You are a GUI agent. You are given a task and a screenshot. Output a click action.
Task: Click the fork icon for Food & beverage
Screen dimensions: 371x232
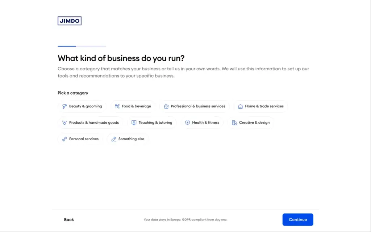click(x=117, y=106)
